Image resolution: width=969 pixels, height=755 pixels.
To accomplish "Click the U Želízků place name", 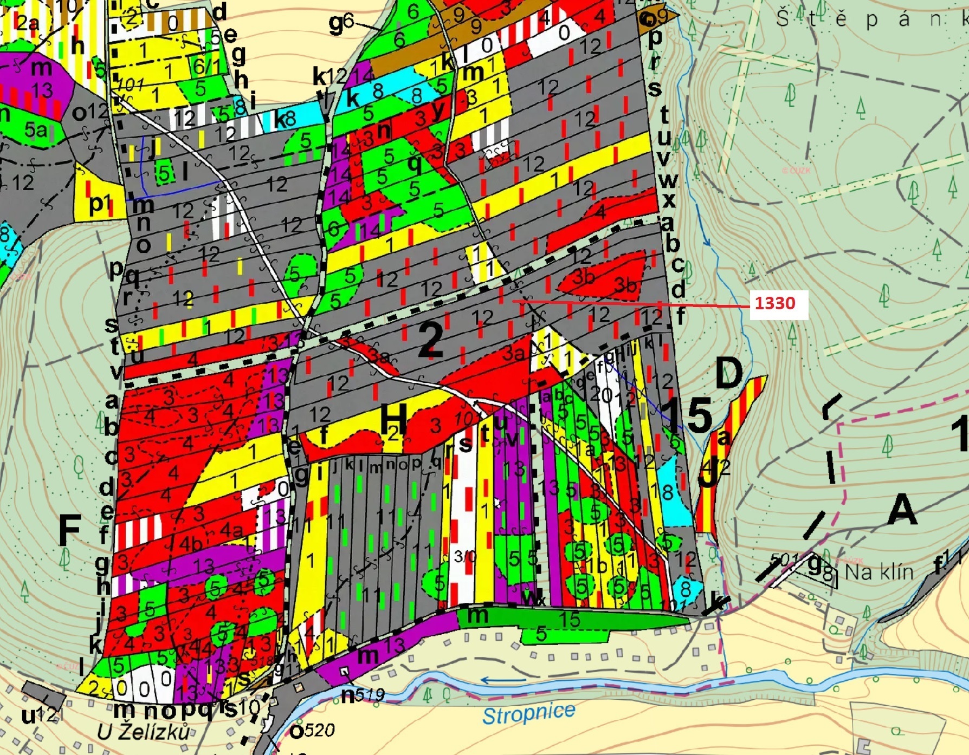I will (x=144, y=732).
